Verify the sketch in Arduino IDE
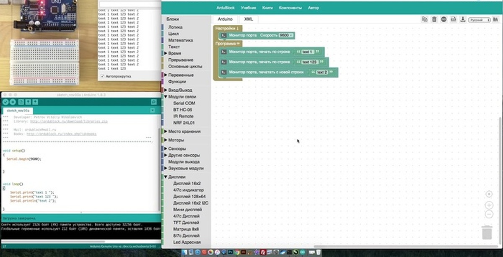Viewport: 503px width, 257px height. point(5,102)
